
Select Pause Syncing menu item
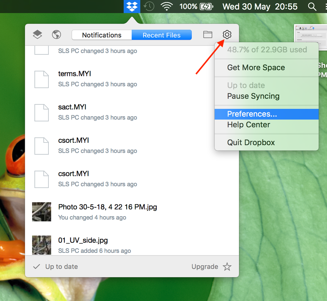click(x=253, y=96)
